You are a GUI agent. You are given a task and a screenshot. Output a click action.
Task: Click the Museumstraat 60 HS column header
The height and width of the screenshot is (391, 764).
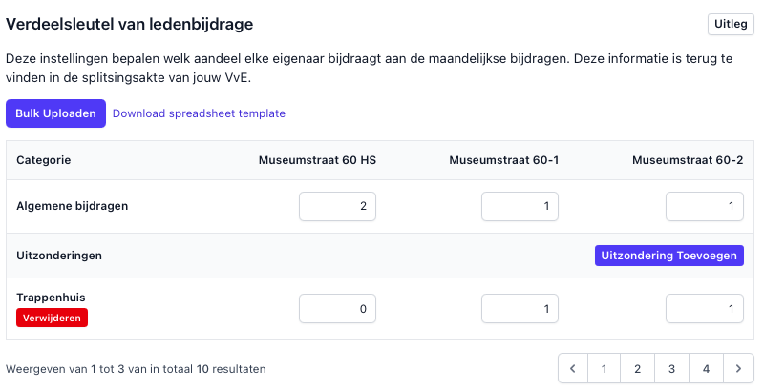tap(317, 160)
